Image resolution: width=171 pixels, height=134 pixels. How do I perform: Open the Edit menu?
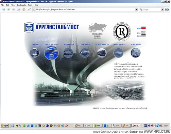[8, 5]
